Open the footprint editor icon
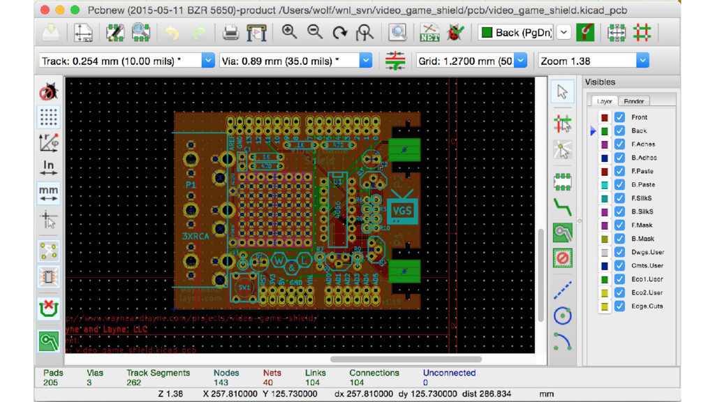715x402 pixels. point(115,33)
